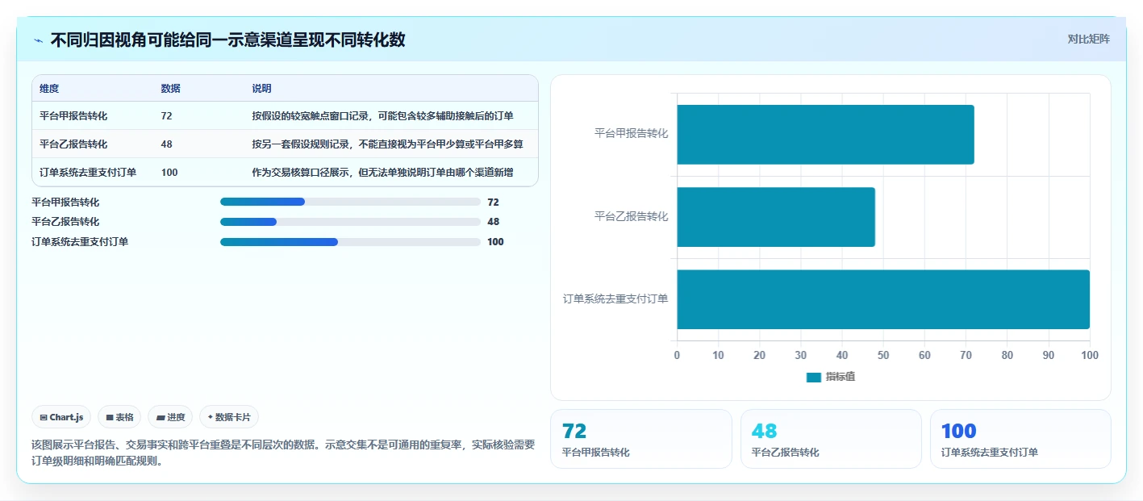
Task: Click table cell 平台乙报告转化
Action: pyautogui.click(x=73, y=144)
